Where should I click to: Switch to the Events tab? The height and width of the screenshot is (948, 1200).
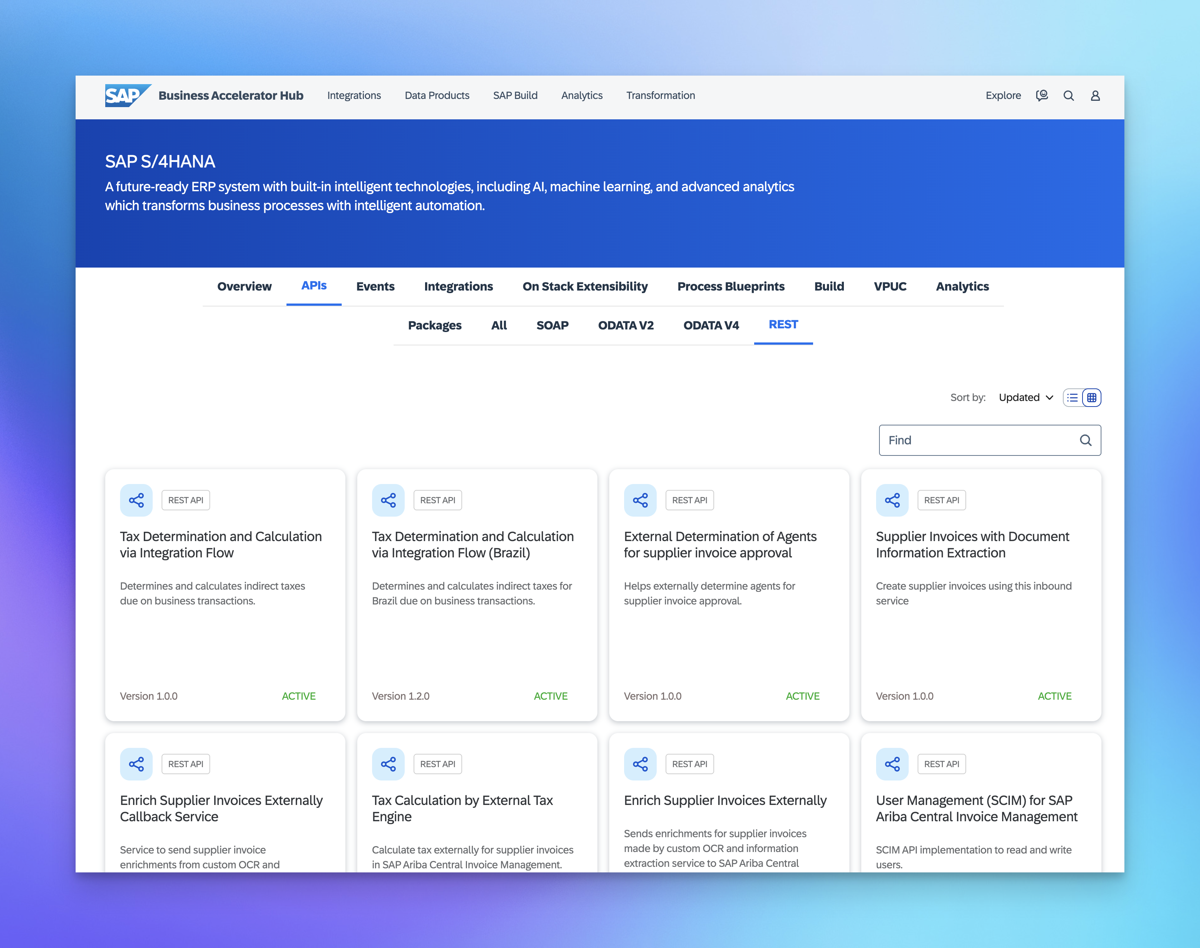point(375,286)
